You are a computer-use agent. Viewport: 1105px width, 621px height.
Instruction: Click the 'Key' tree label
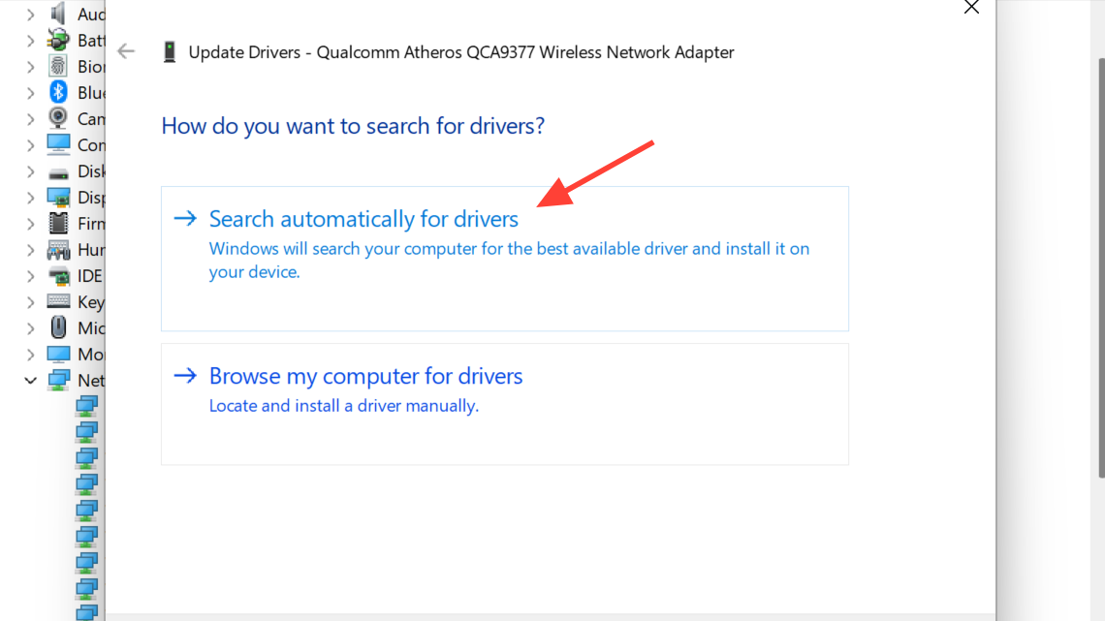point(91,303)
